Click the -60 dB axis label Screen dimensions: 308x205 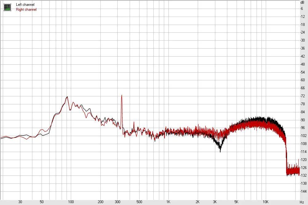pos(302,80)
